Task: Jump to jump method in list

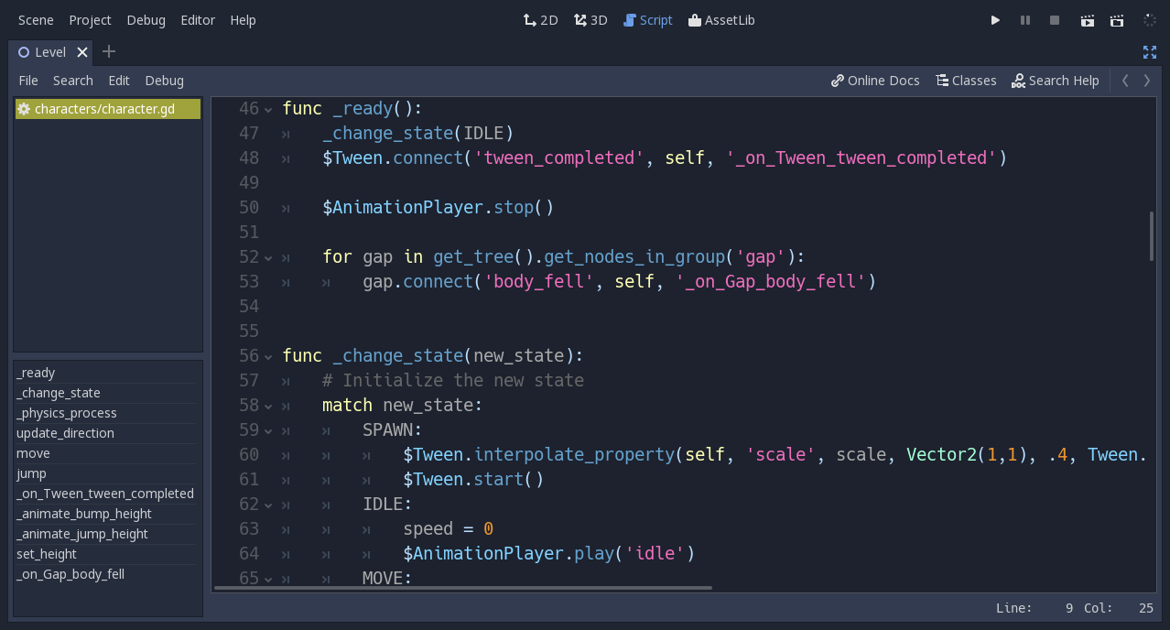Action: [105, 473]
